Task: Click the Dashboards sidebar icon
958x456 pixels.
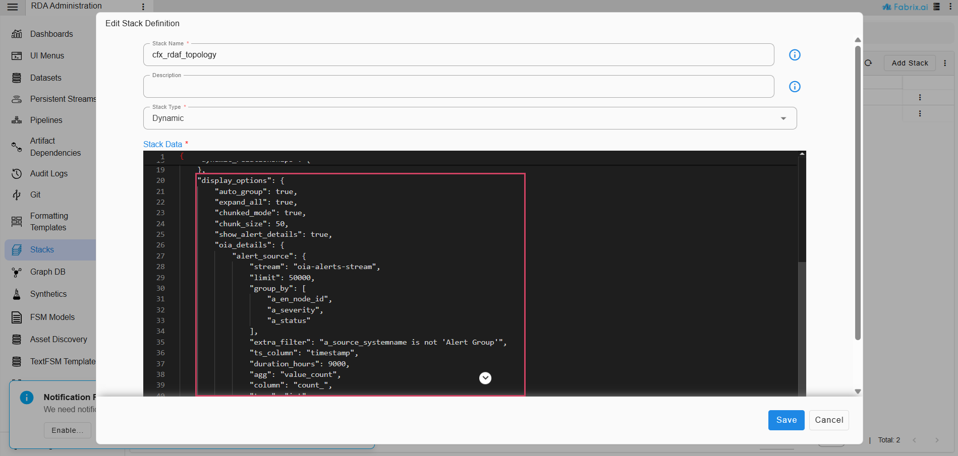Action: coord(17,34)
